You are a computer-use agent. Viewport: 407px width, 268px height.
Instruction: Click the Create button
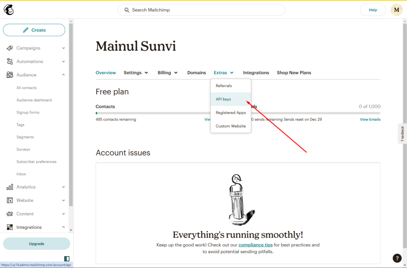pyautogui.click(x=34, y=30)
